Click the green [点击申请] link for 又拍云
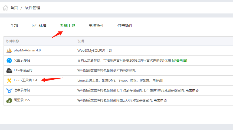 (x=179, y=61)
